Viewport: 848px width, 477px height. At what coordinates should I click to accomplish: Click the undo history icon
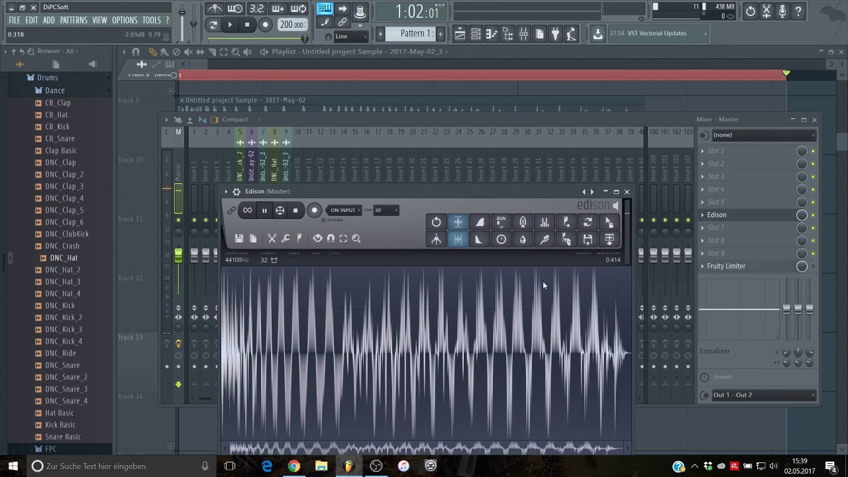click(x=750, y=11)
